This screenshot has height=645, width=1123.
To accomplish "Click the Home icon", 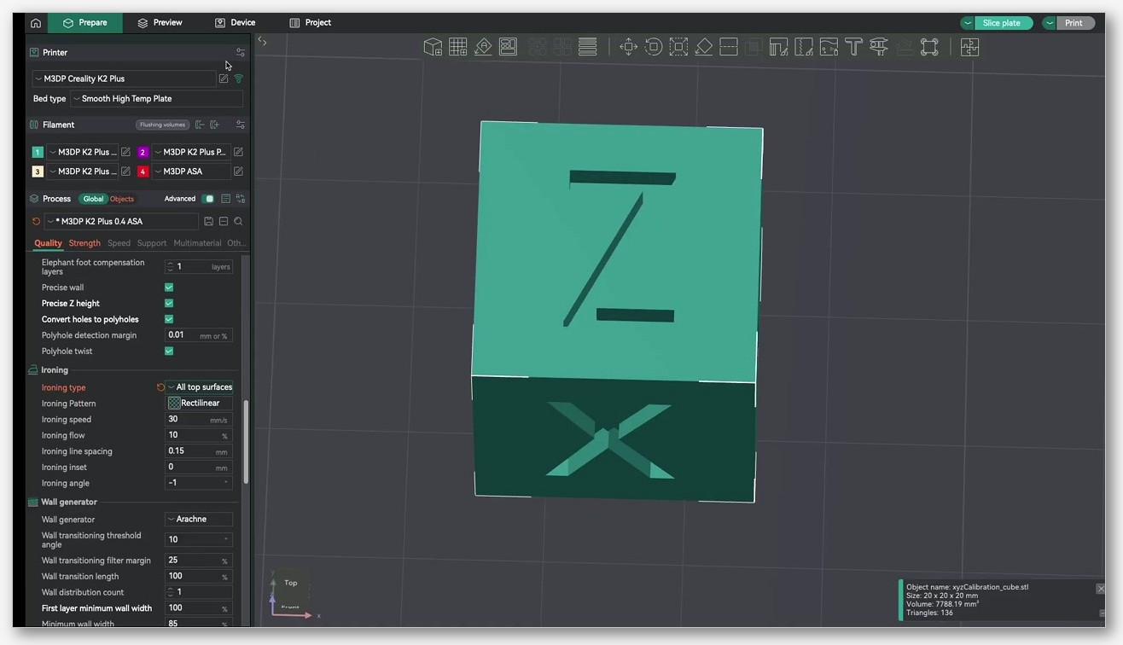I will tap(35, 23).
